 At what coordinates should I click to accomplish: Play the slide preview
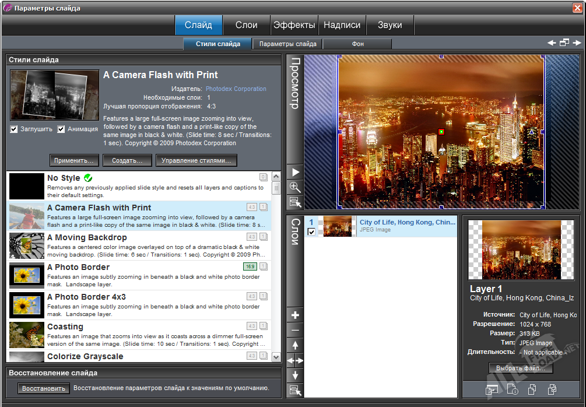[x=295, y=172]
